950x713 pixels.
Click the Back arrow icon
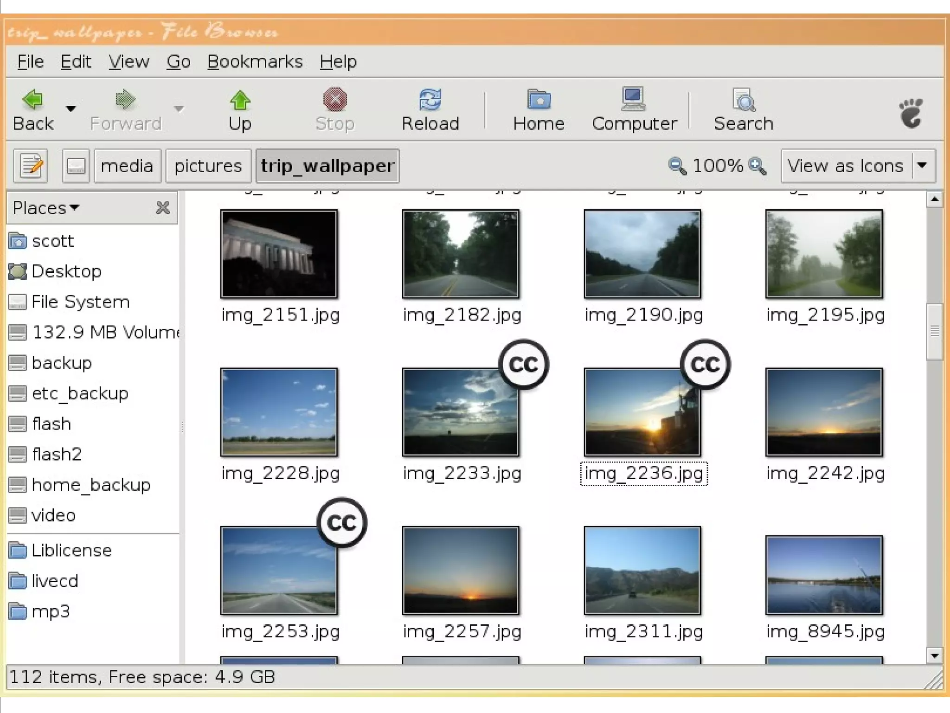pos(32,99)
